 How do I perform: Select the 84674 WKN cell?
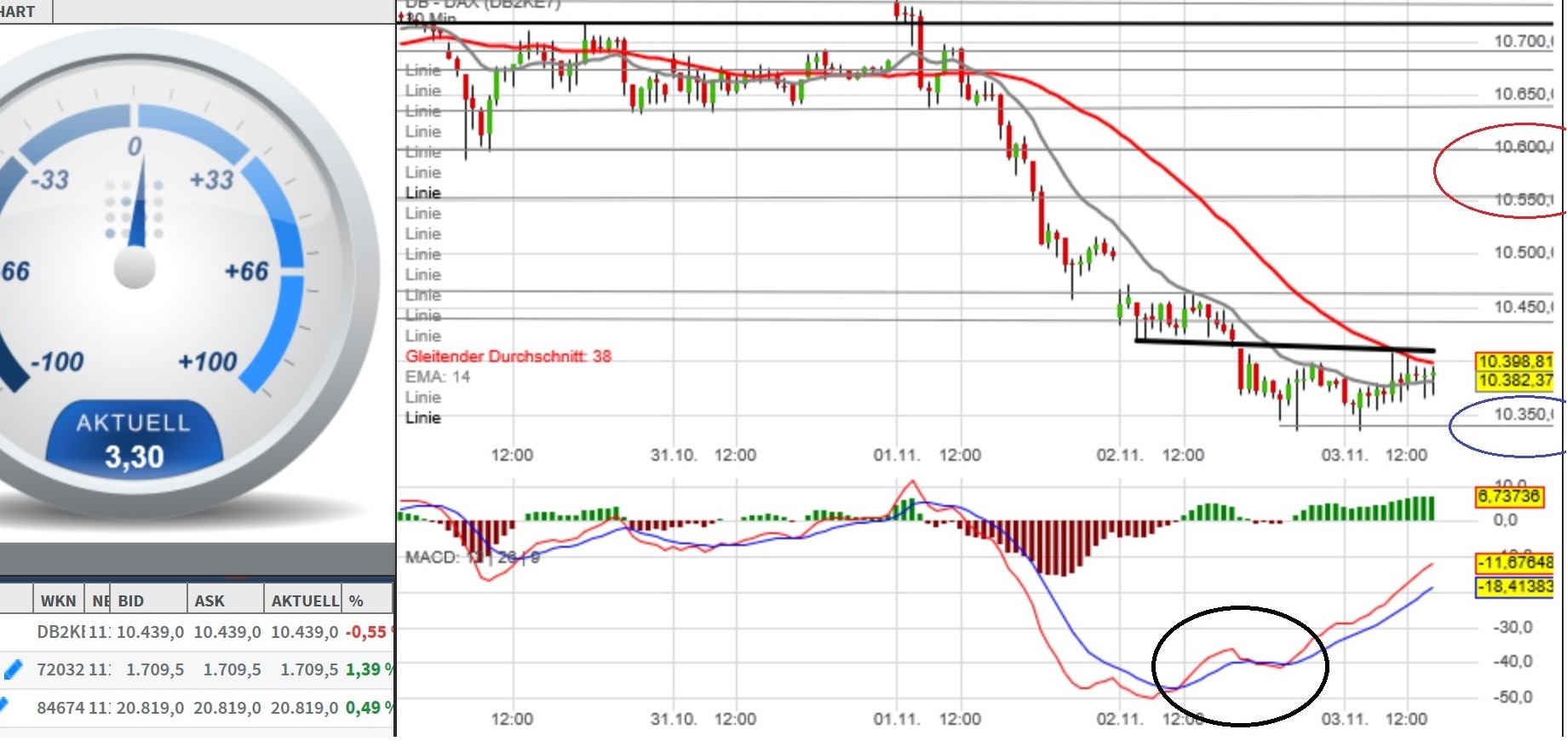tap(60, 707)
